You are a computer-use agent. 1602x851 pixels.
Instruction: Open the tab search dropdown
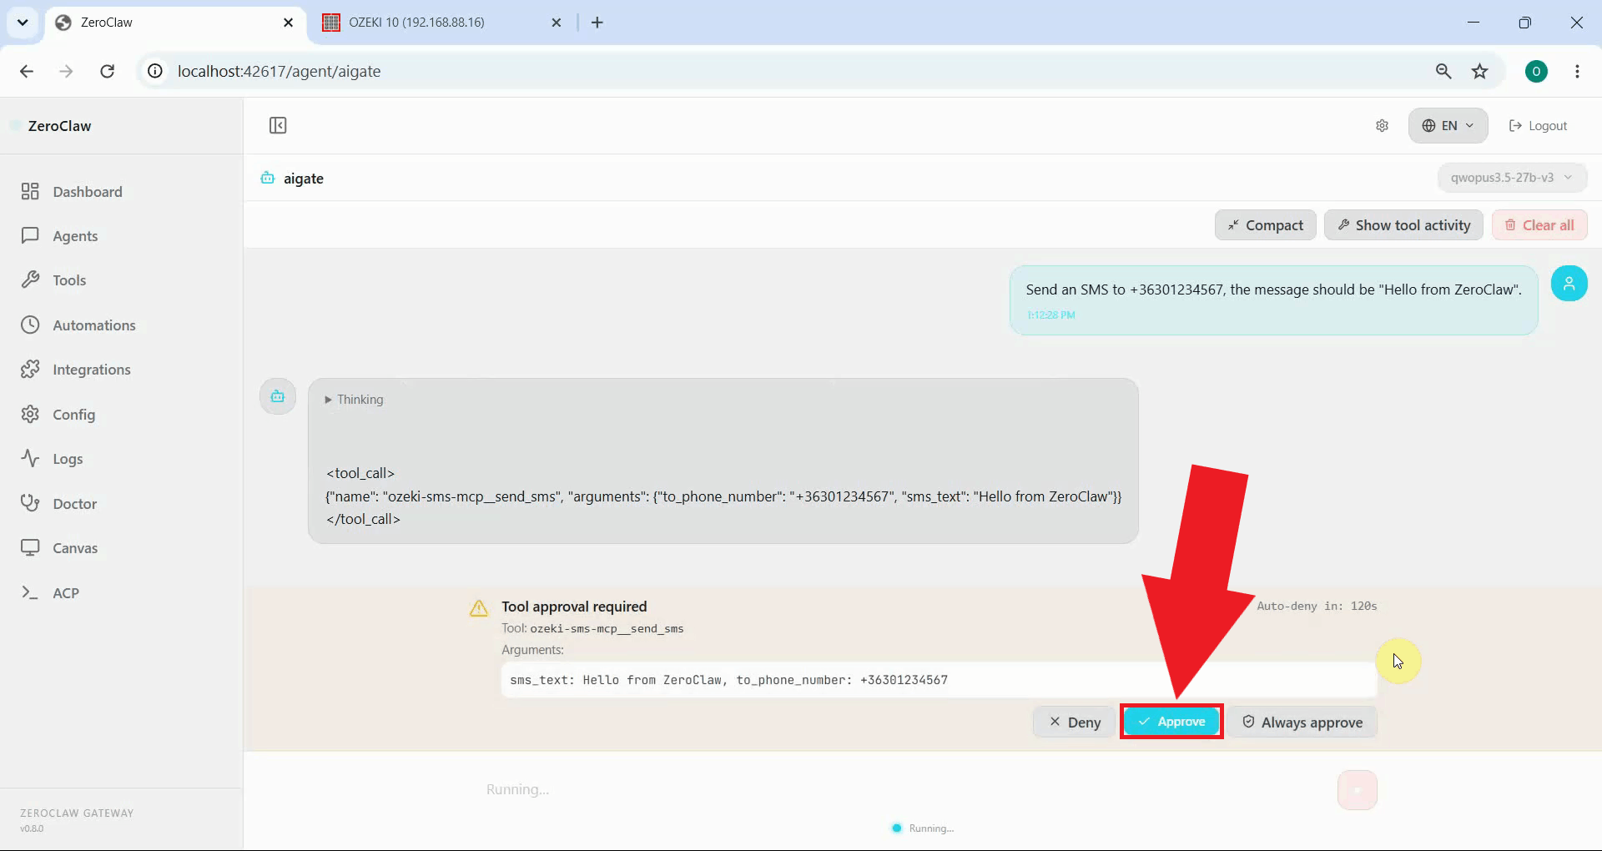23,23
